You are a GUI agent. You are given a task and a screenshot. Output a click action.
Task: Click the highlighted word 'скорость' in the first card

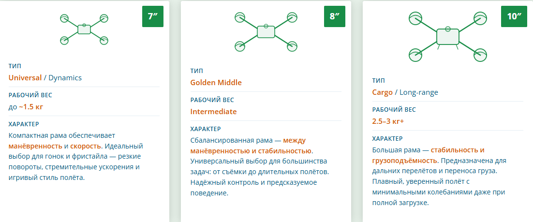[85, 146]
